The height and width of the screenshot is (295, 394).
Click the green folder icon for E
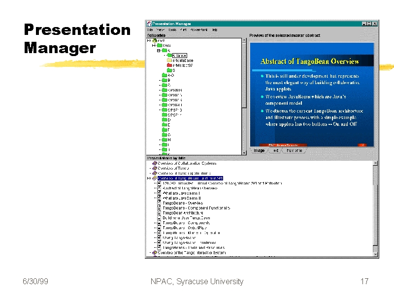click(164, 125)
